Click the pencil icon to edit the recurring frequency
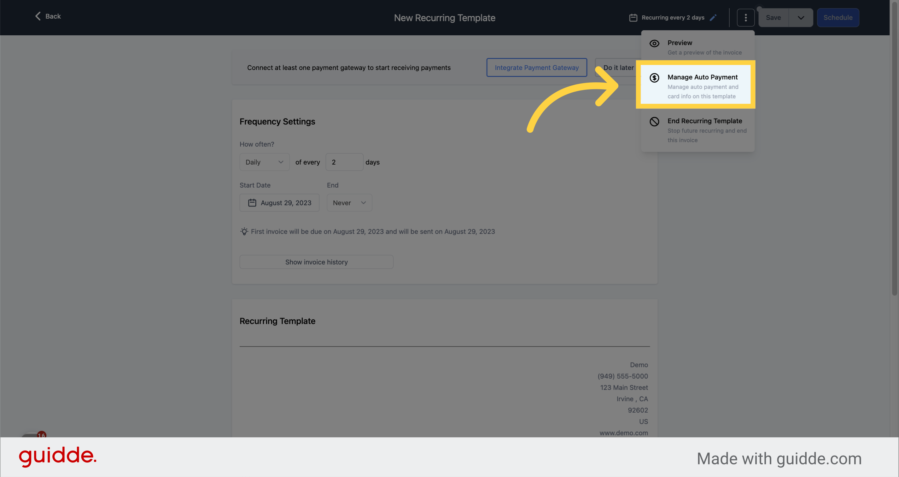Screen dimensions: 899x477 point(713,17)
